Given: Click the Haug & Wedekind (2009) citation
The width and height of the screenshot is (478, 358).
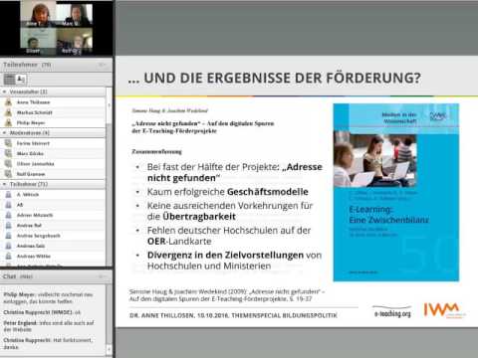Looking at the screenshot, I should pos(227,295).
